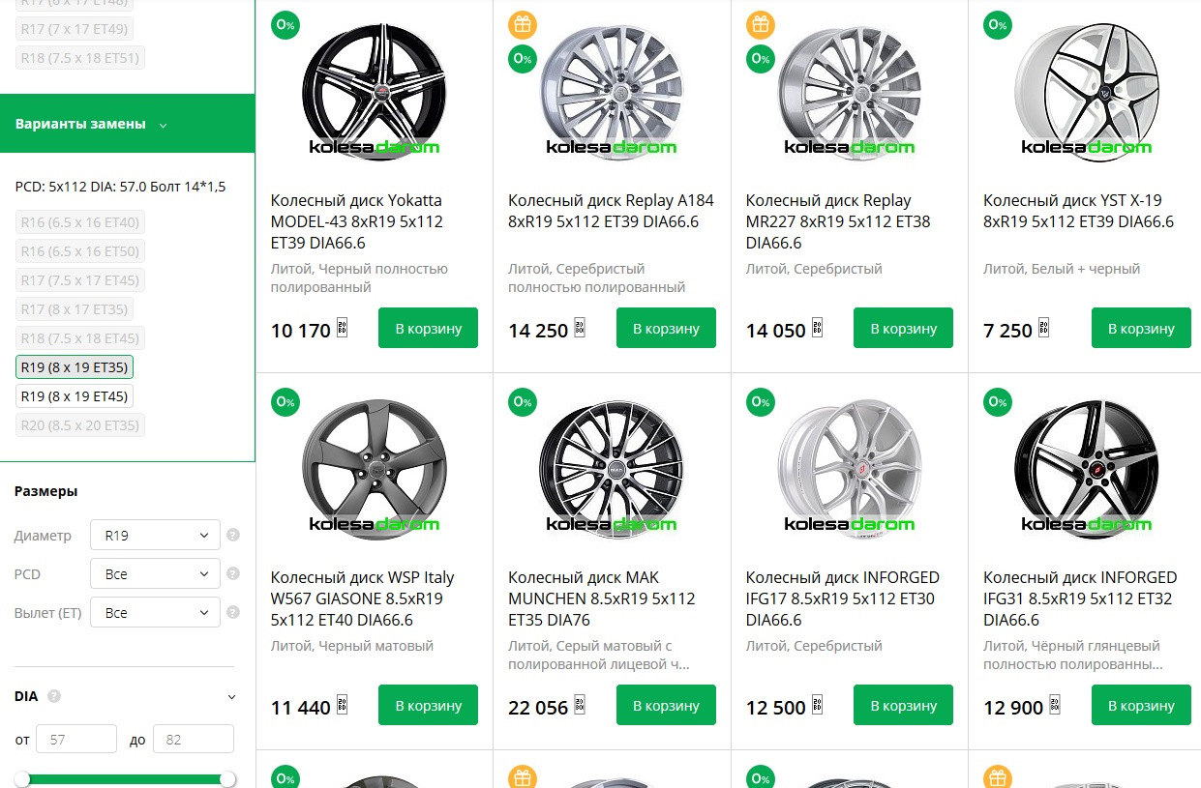Open the Вылет (ET) dropdown
Screen dimensions: 1201x788
coord(155,612)
